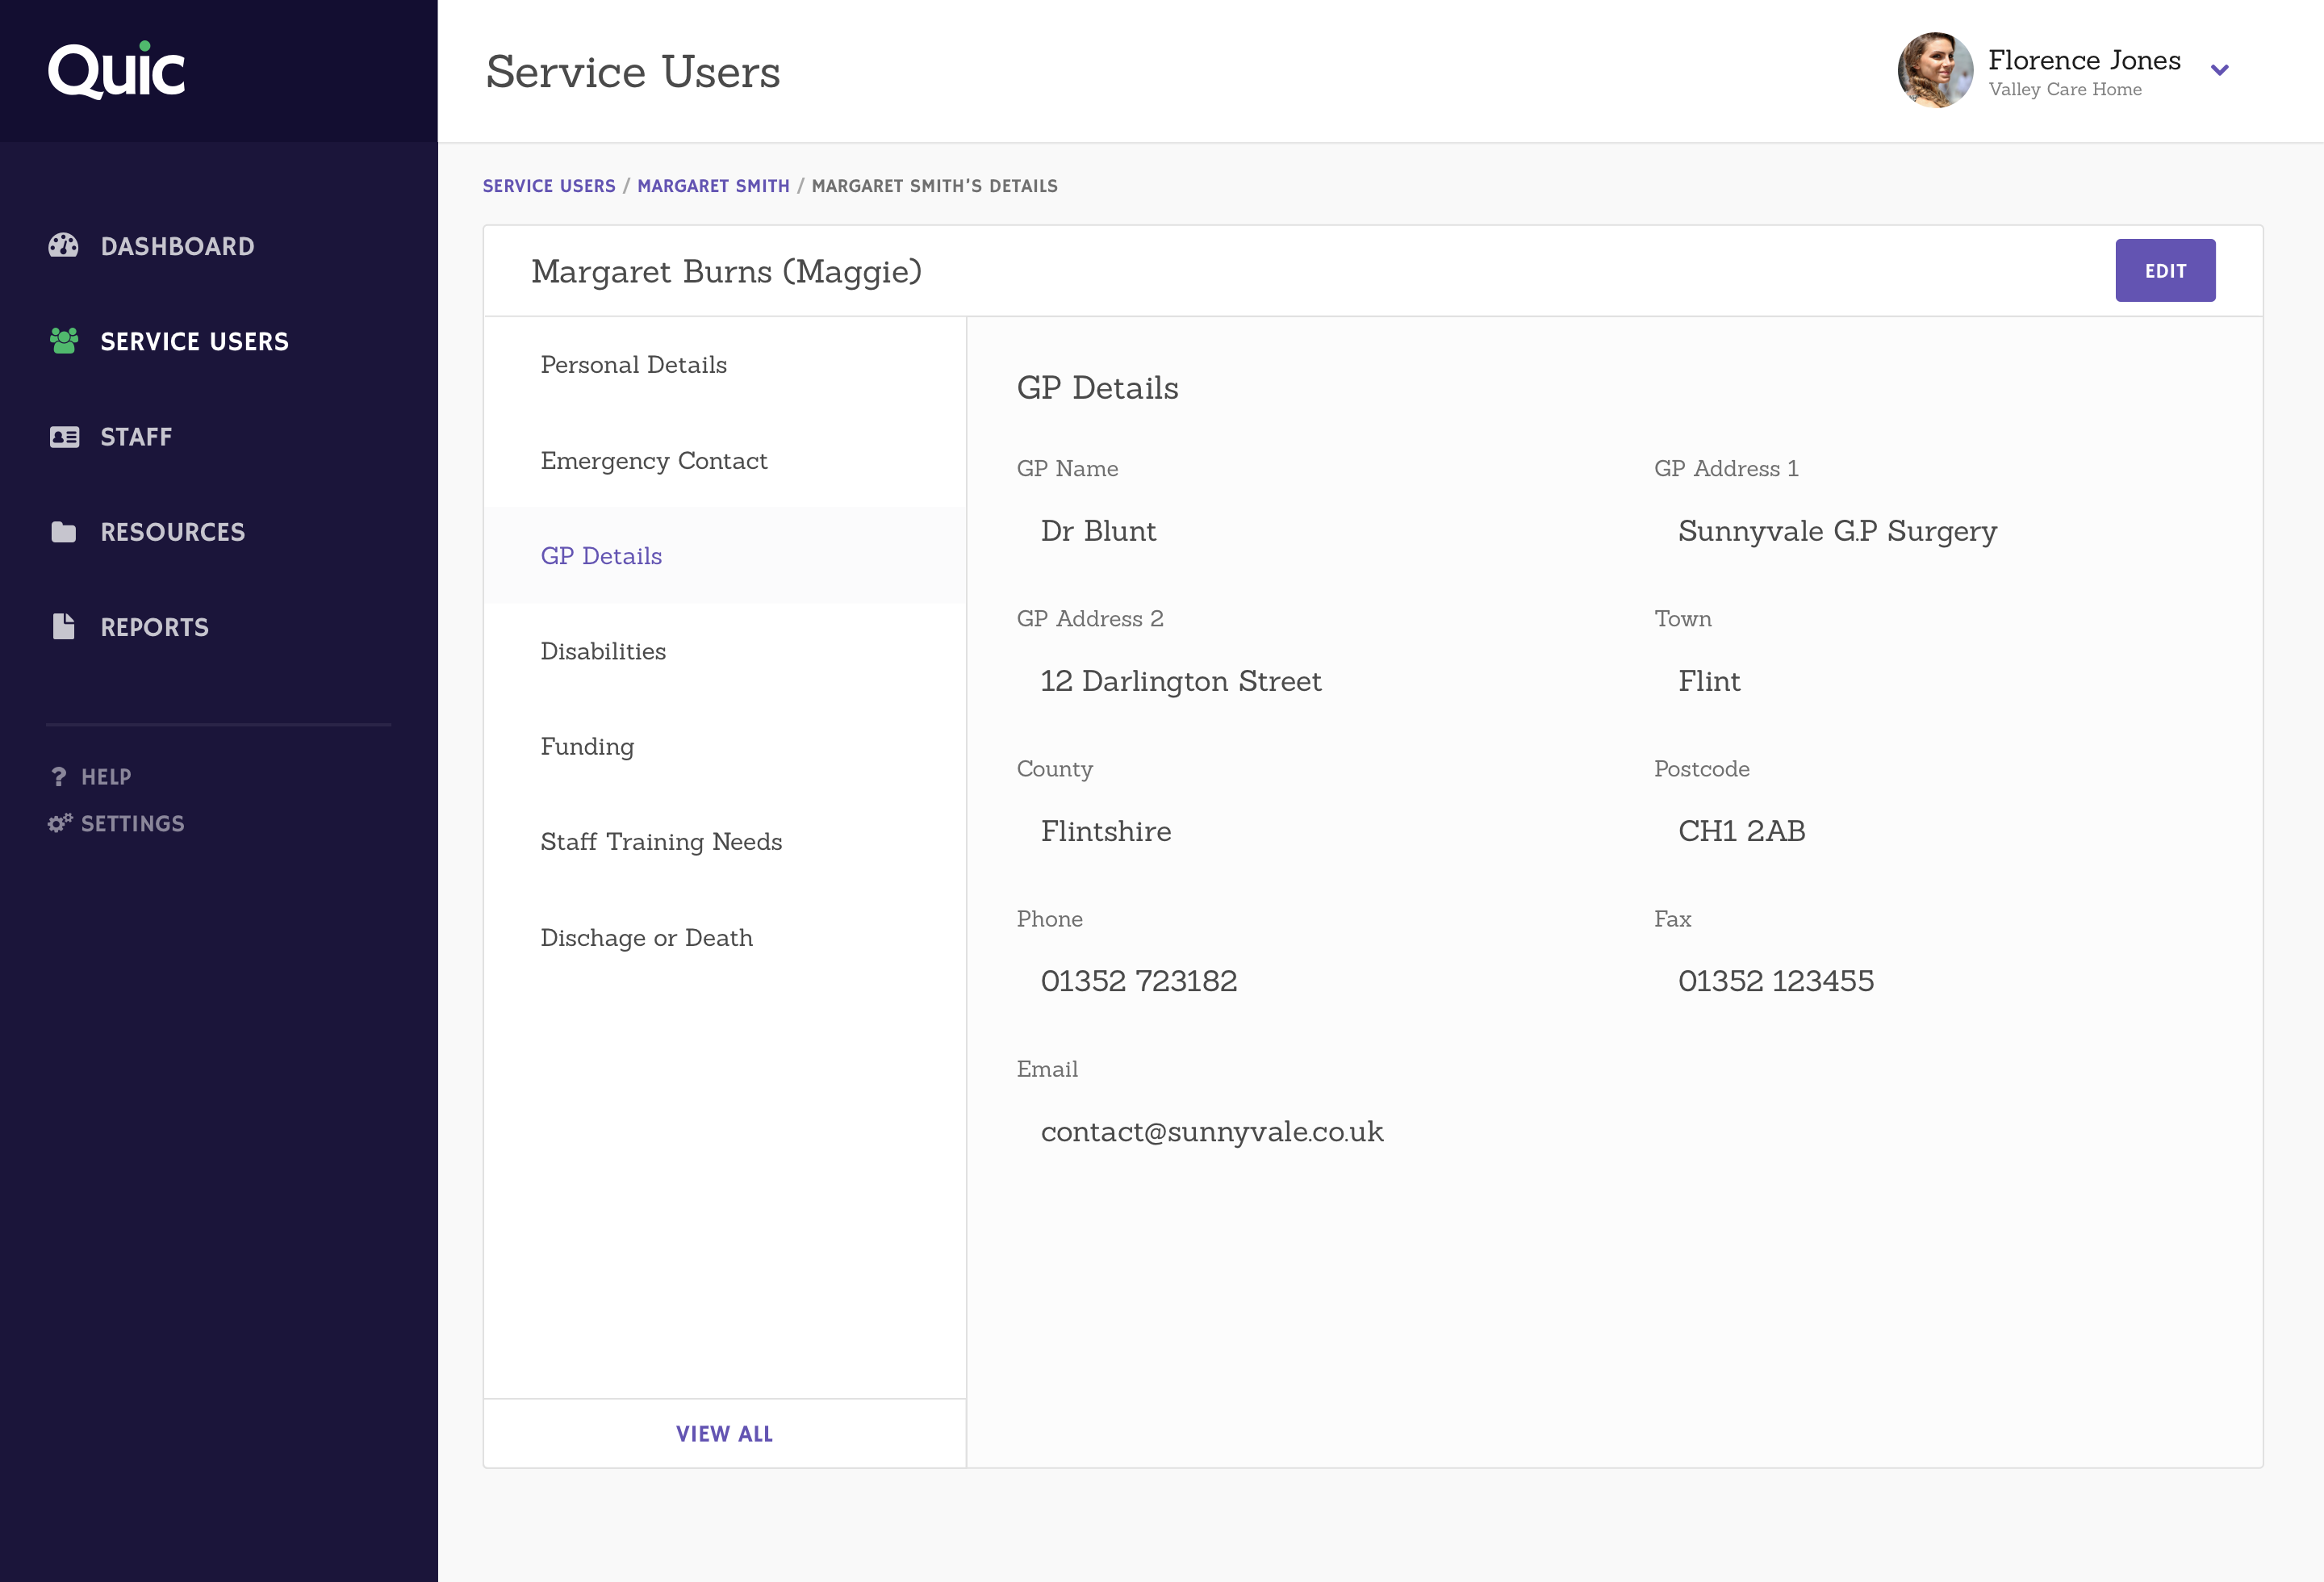Screen dimensions: 2324x1582
Task: Click the postcode CH1 2AB
Action: tap(1741, 831)
